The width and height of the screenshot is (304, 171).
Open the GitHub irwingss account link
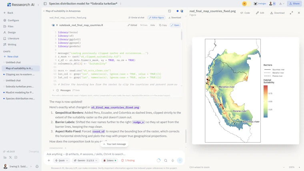click(x=260, y=4)
